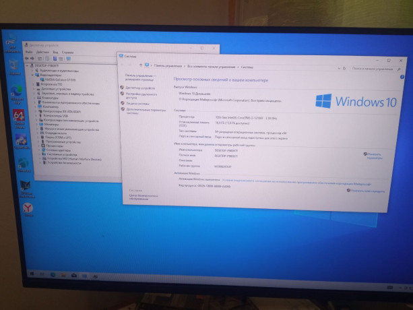Image resolution: width=413 pixels, height=310 pixels.
Task: Open the Действие menu in Device Manager
Action: [42, 52]
